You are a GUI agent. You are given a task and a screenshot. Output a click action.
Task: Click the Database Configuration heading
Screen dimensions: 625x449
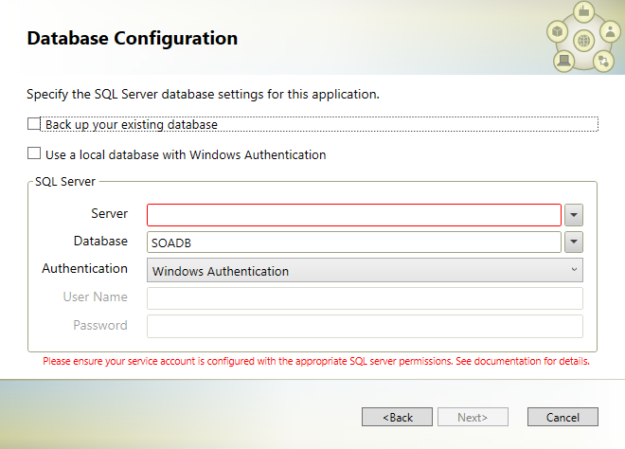click(x=133, y=38)
